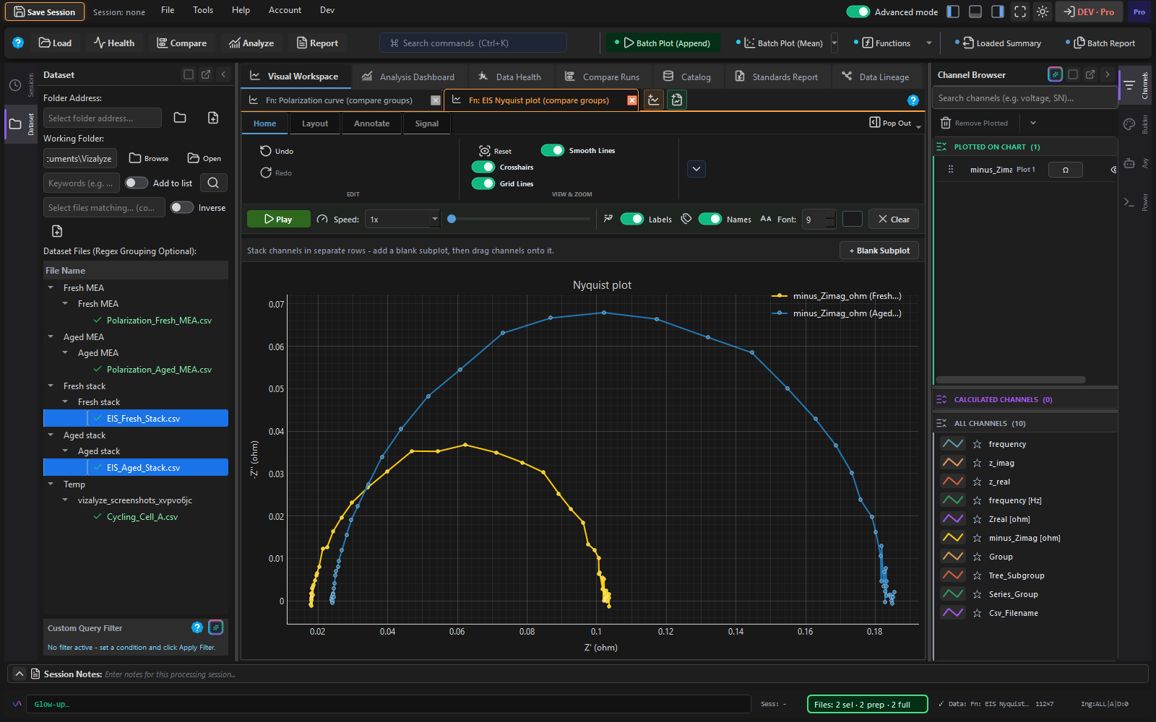The height and width of the screenshot is (722, 1156).
Task: Toggle the Names switch
Action: [710, 219]
